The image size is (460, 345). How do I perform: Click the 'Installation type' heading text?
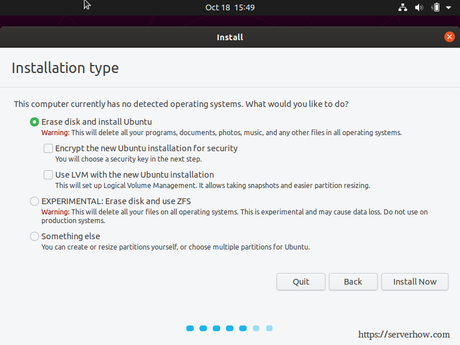click(65, 68)
